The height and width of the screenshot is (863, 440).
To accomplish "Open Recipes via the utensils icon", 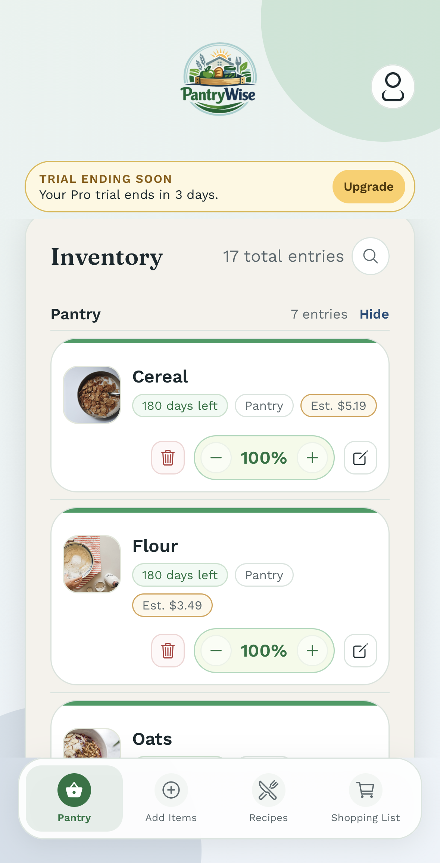I will click(x=268, y=790).
